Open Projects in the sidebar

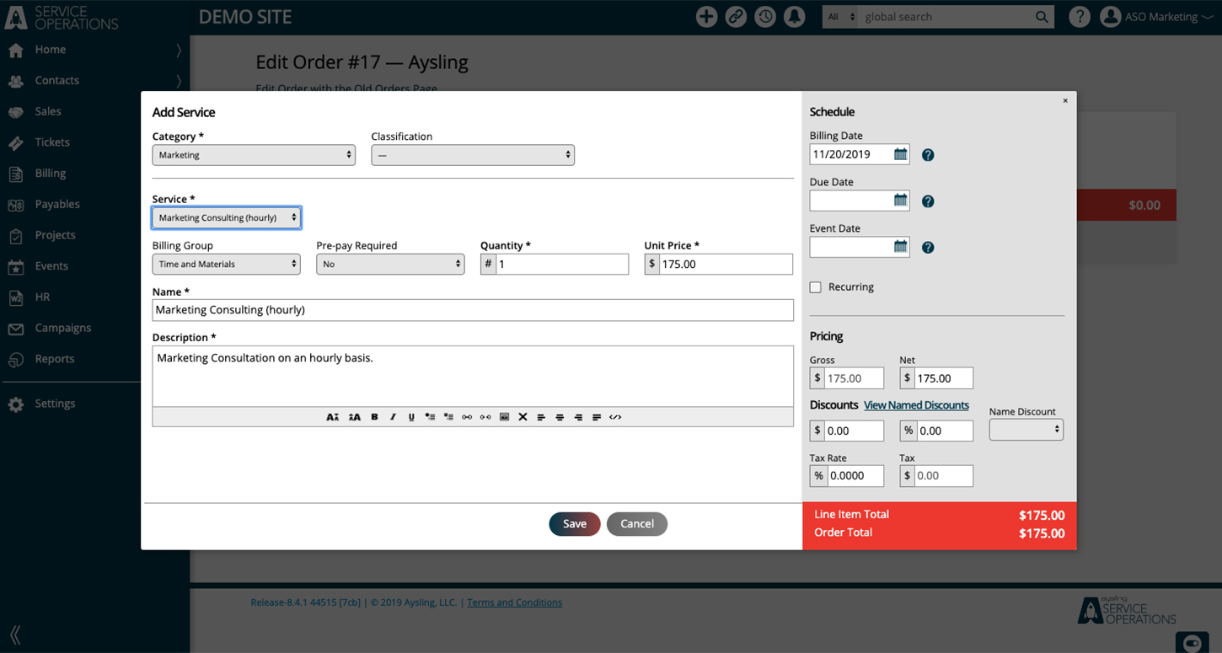click(55, 235)
